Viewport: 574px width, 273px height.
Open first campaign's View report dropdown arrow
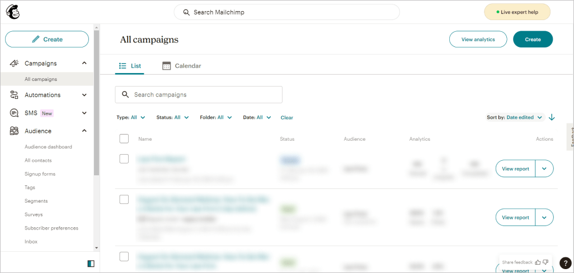click(544, 169)
